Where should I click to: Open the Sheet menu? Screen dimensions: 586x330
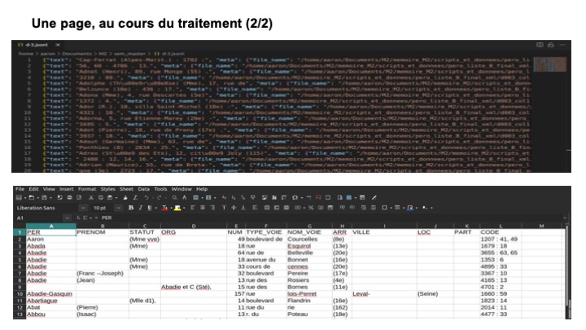tap(128, 188)
